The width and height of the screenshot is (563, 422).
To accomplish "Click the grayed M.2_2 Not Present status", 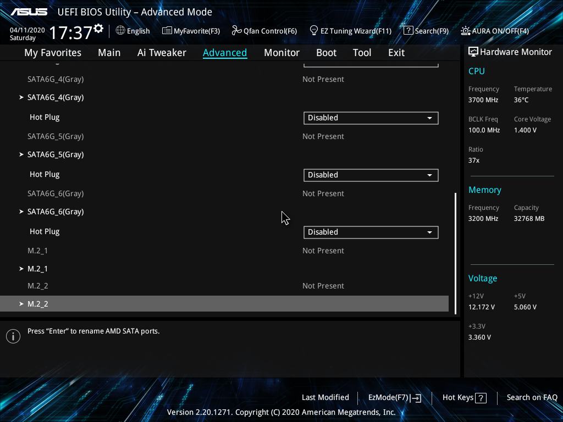I will coord(323,286).
